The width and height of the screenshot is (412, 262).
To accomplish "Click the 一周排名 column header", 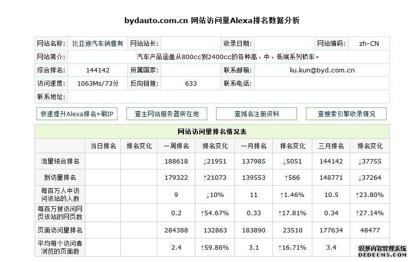I will tap(176, 146).
